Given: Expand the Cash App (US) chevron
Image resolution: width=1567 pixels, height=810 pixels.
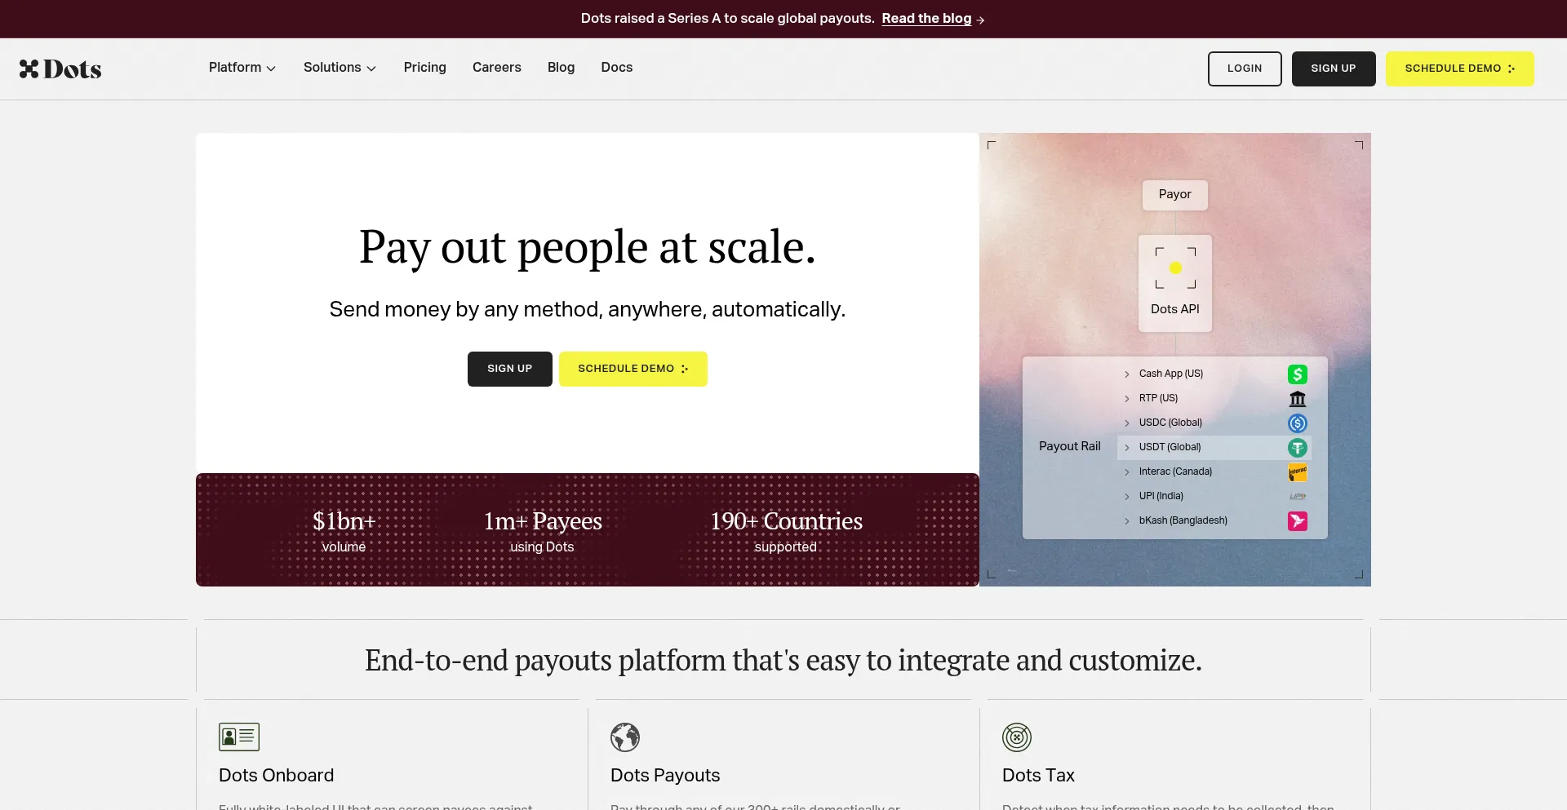Looking at the screenshot, I should (1127, 374).
